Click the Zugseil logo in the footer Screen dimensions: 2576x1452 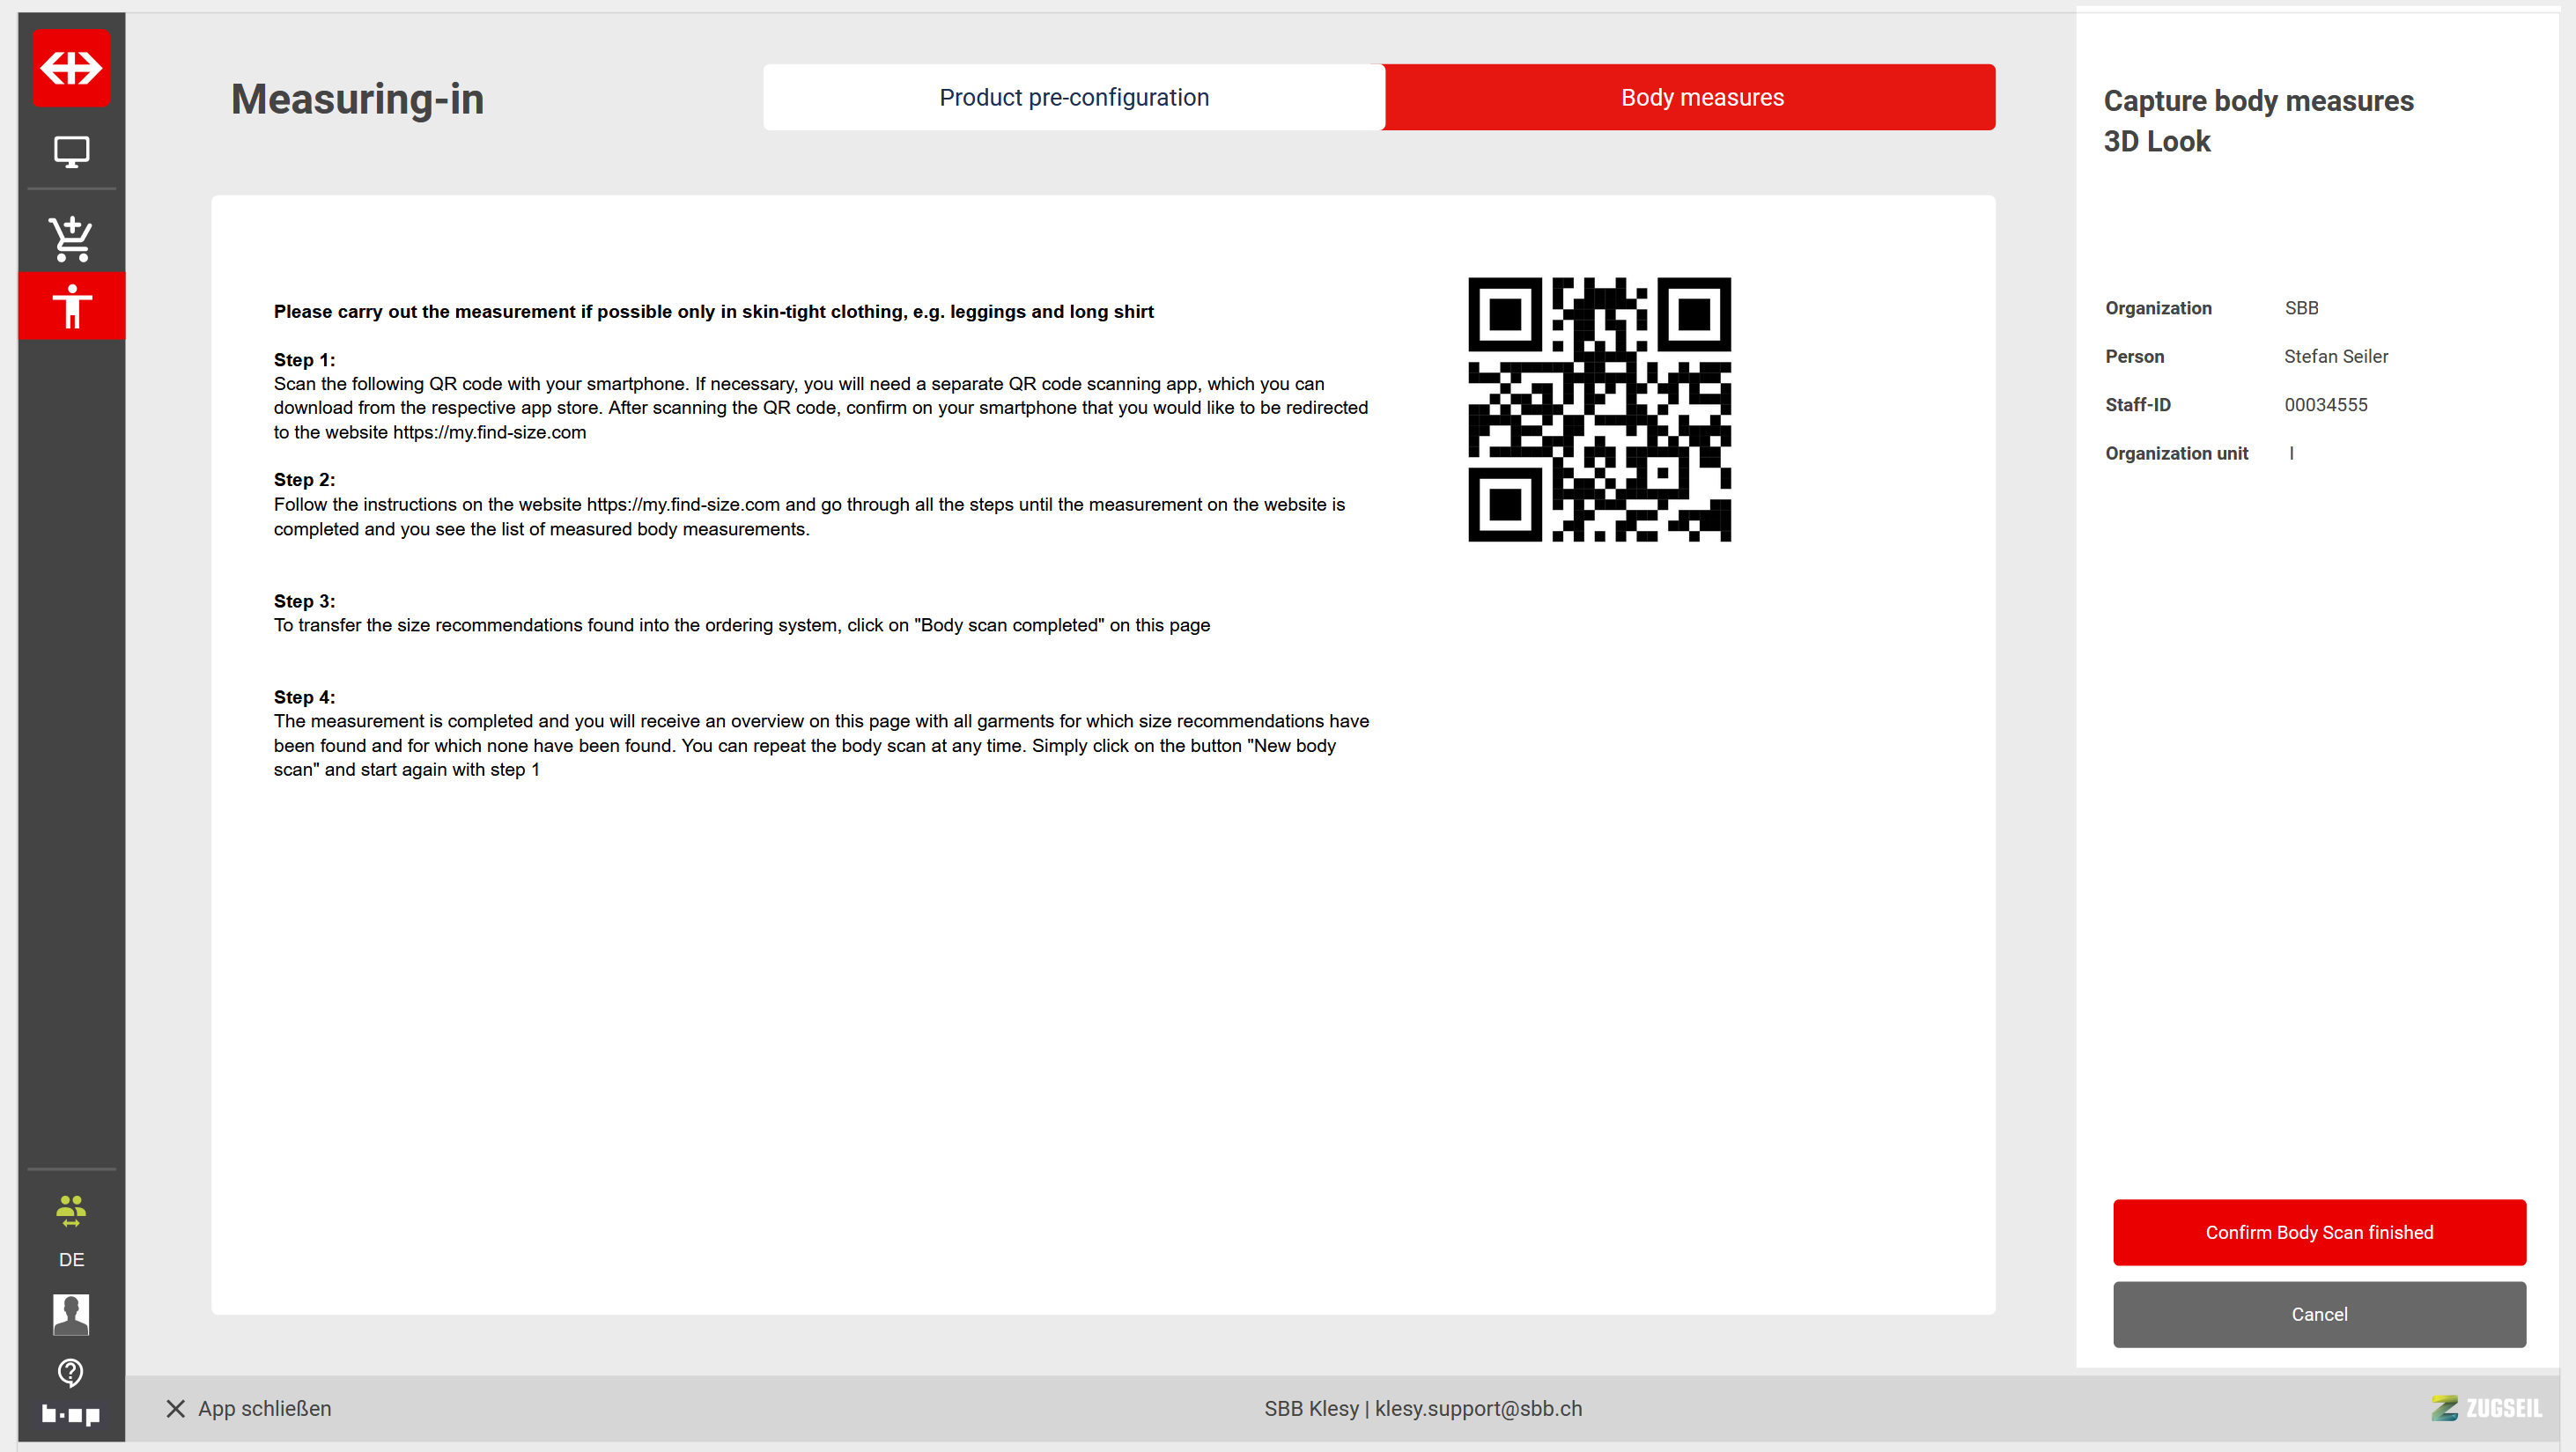(2486, 1408)
